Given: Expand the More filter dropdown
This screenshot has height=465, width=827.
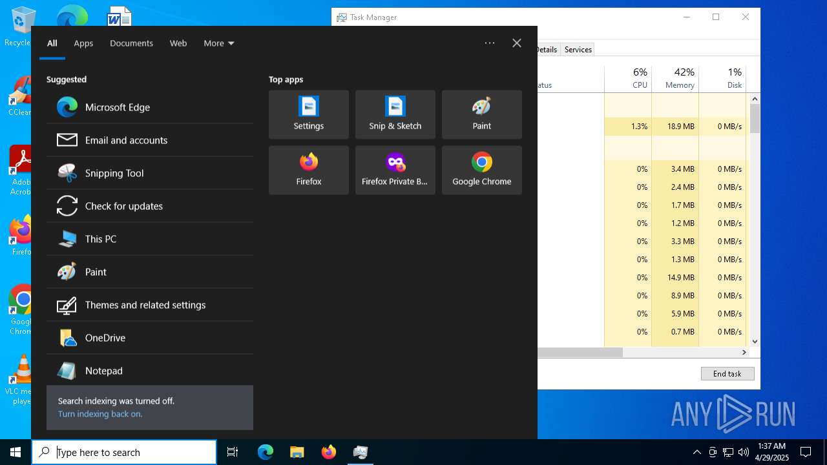Looking at the screenshot, I should pyautogui.click(x=219, y=43).
